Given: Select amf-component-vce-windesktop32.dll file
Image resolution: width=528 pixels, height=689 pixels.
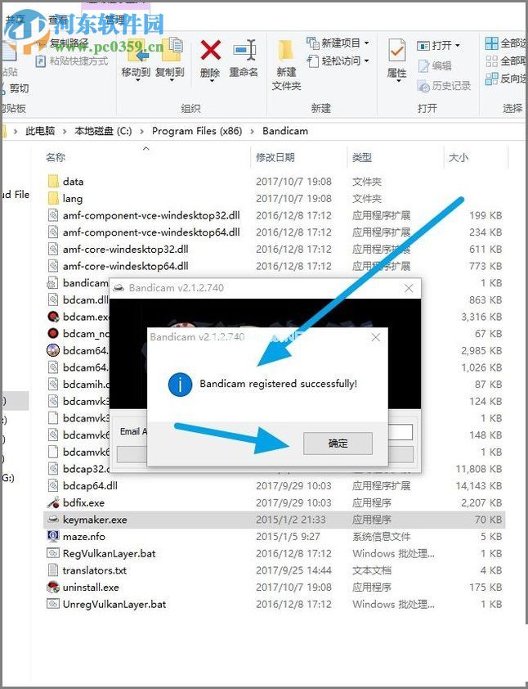Looking at the screenshot, I should (x=151, y=215).
